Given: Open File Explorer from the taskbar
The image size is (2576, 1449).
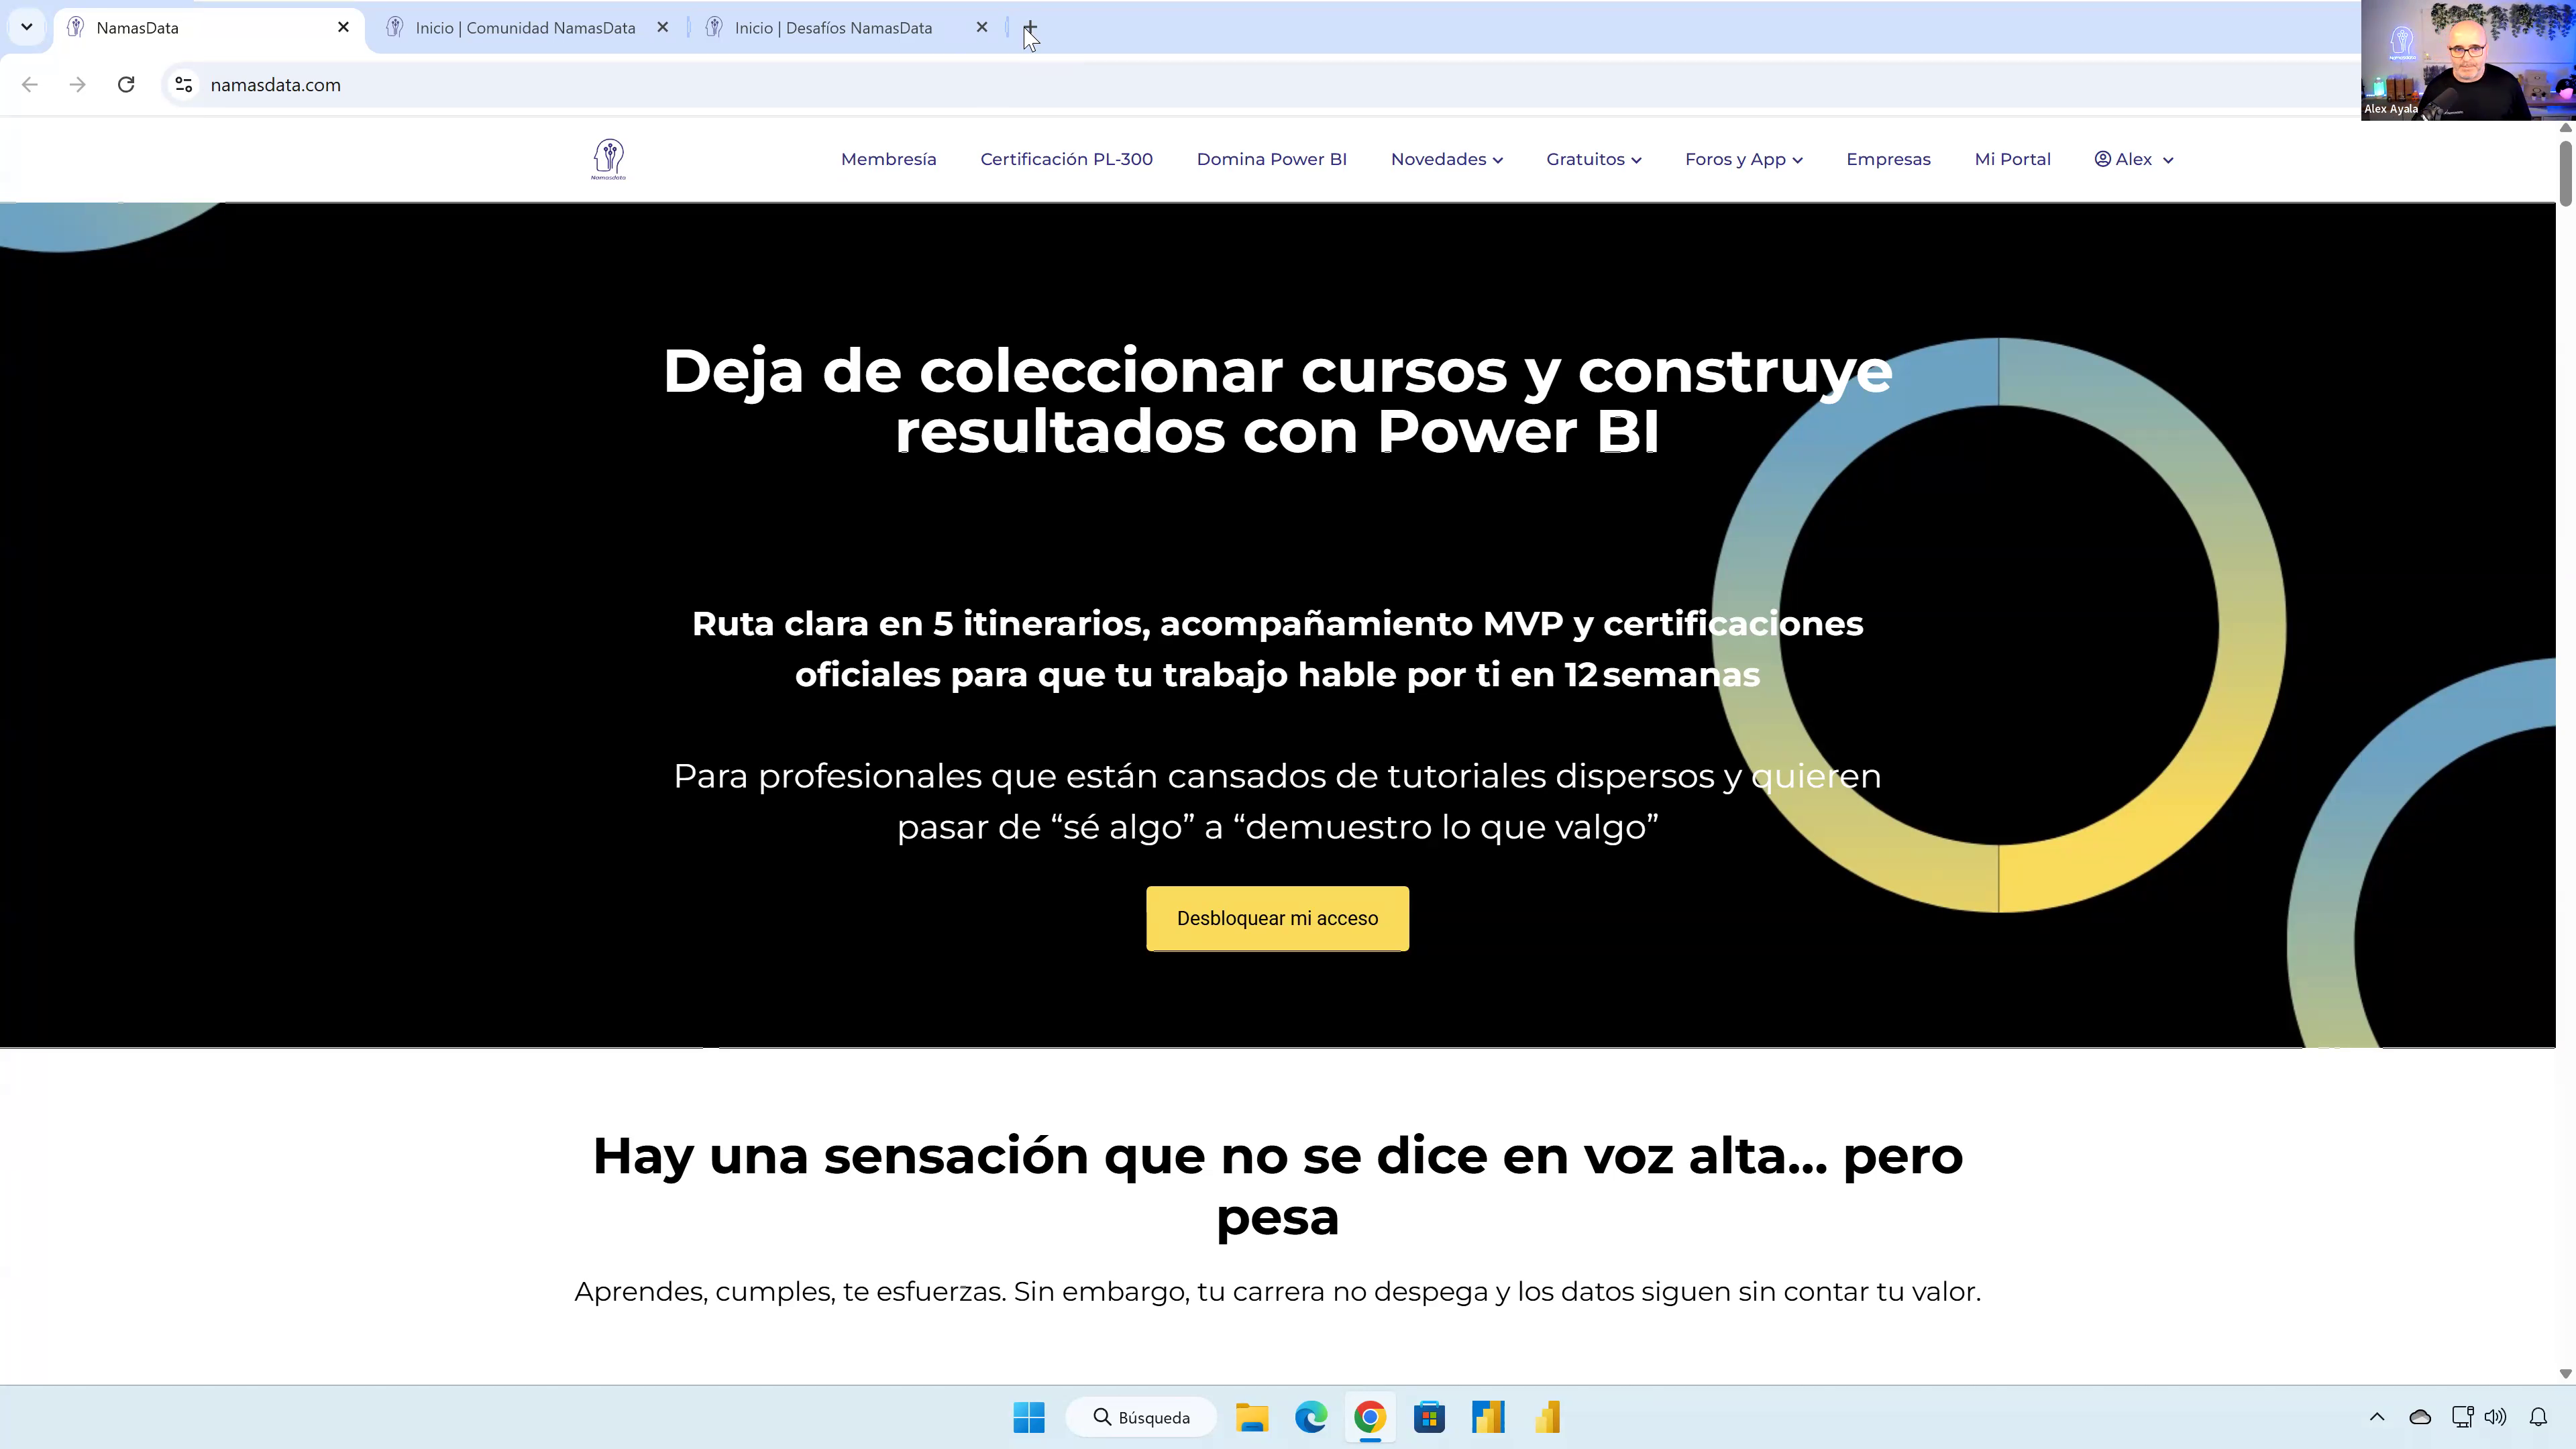Looking at the screenshot, I should click(x=1251, y=1417).
